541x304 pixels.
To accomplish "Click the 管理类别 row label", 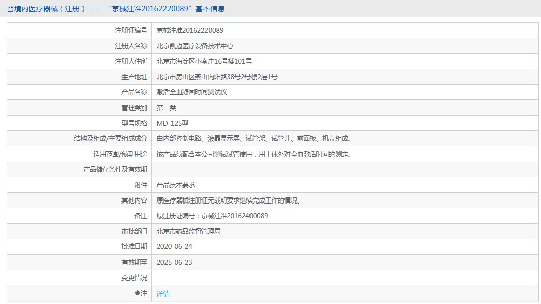I will (x=134, y=108).
